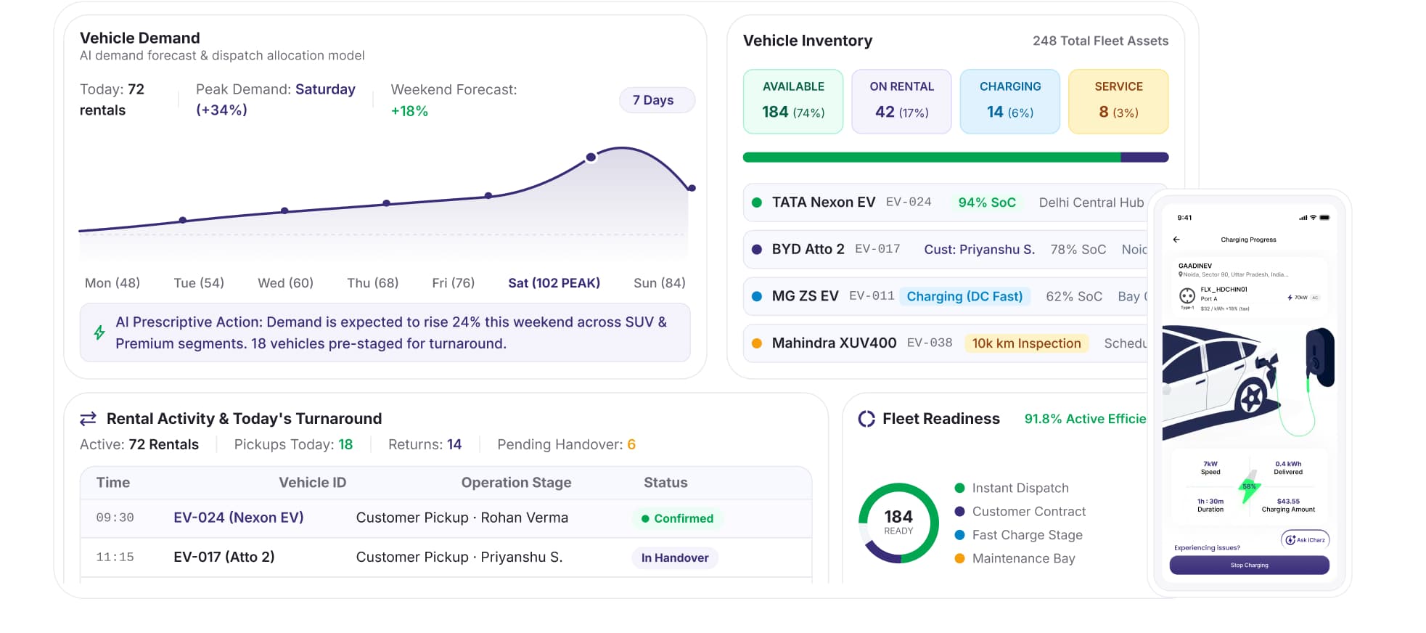
Task: Click the Operation Stage column header
Action: 516,483
